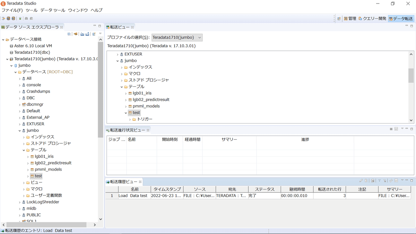Click delete history icon in 転送履歴ビュー toolbar

373,181
